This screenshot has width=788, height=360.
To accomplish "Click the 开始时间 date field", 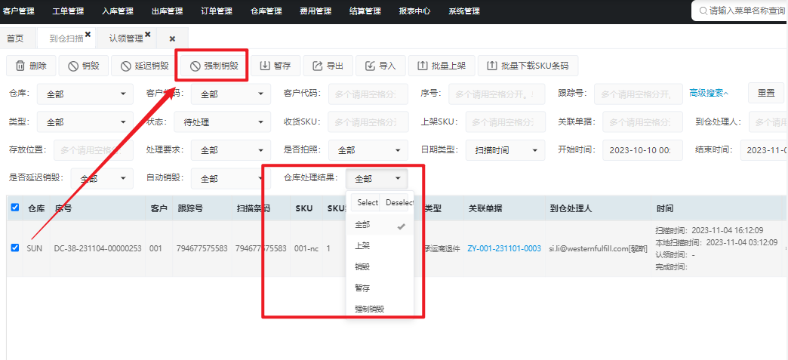I will (643, 150).
